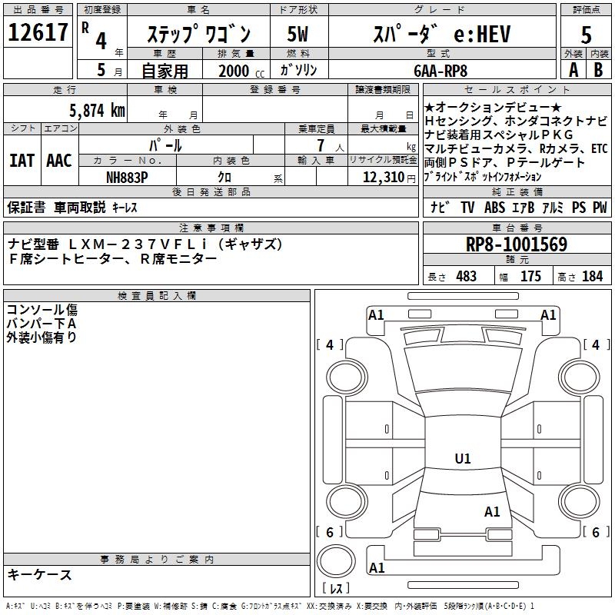This screenshot has height=615, width=615.
Task: Select chassis number RP8-1001569
Action: [x=517, y=244]
